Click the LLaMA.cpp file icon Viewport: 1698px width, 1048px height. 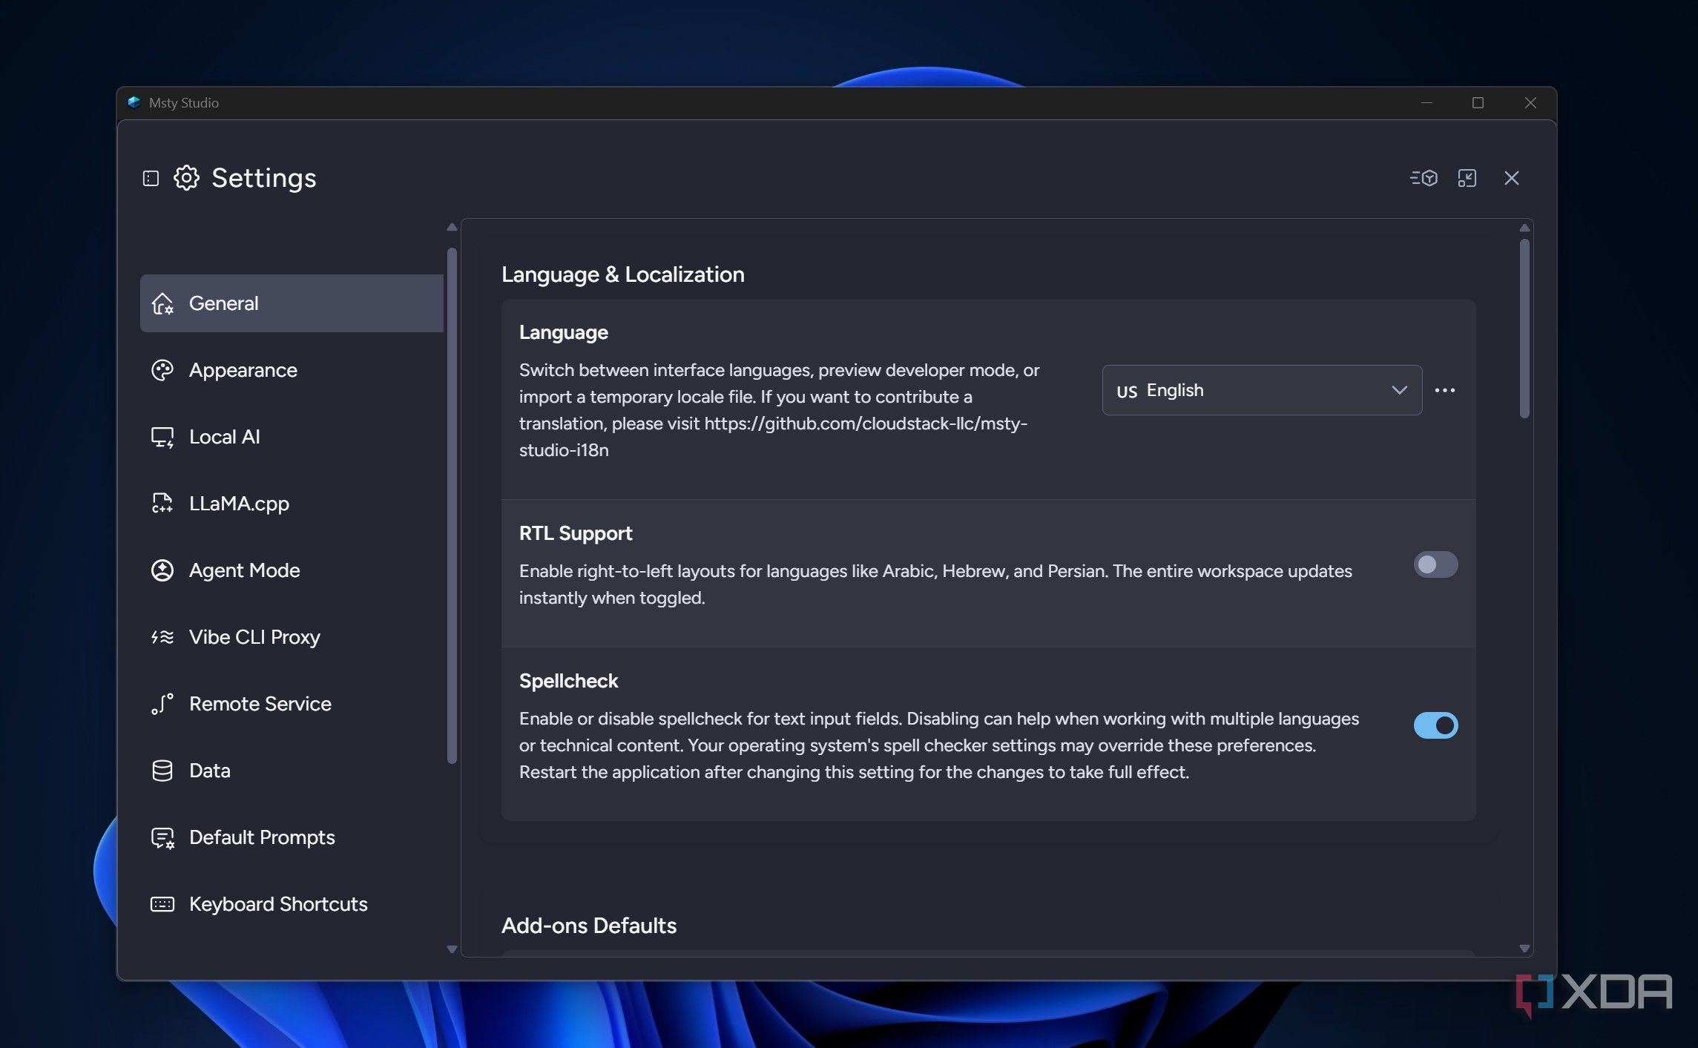click(x=162, y=504)
